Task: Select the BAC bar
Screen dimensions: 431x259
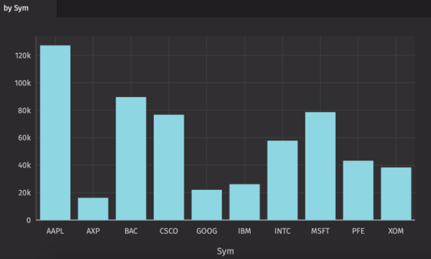Action: 131,158
